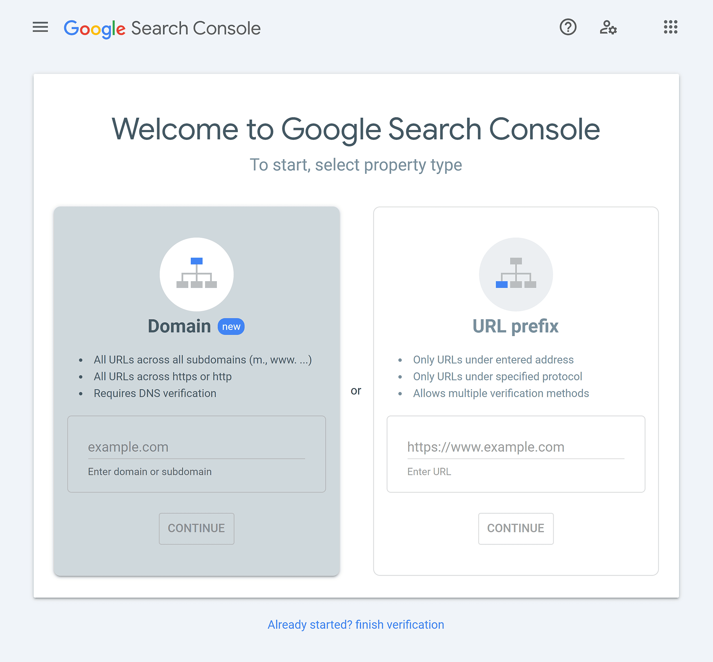
Task: Click 'Welcome to Google Search Console' heading
Action: pos(356,129)
